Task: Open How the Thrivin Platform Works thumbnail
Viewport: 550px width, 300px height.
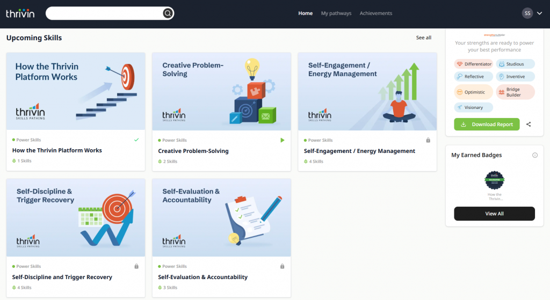Action: (76, 91)
